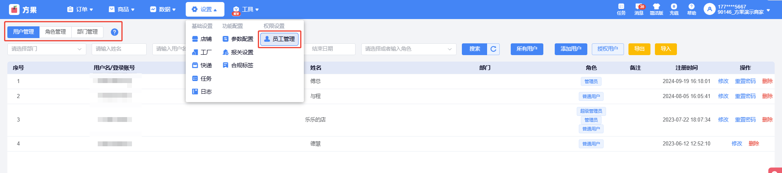Image resolution: width=782 pixels, height=173 pixels.
Task: Click the 充值 recharge icon
Action: coord(674,9)
